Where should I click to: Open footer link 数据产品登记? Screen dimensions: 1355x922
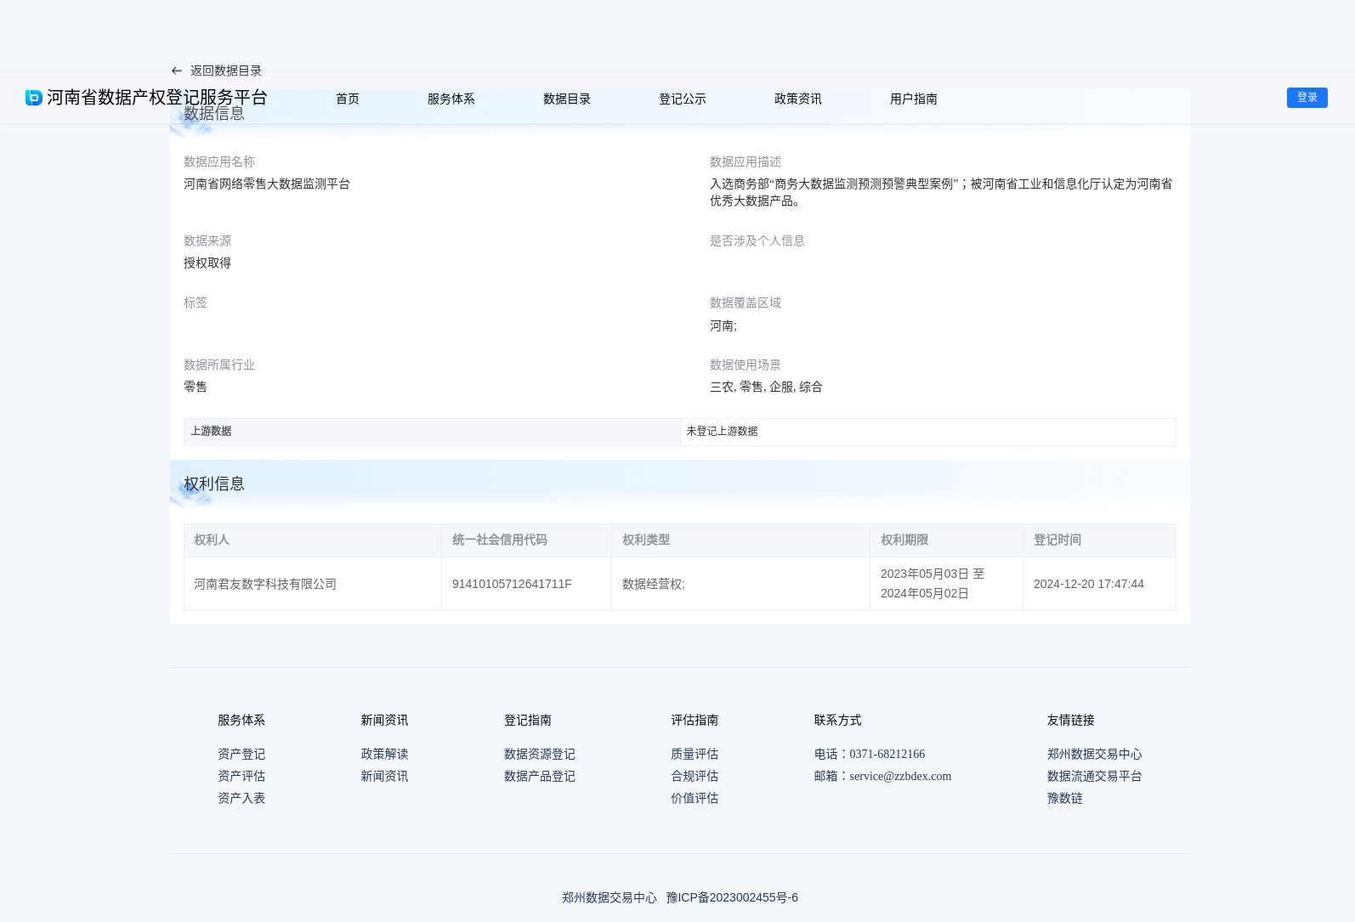click(x=540, y=776)
